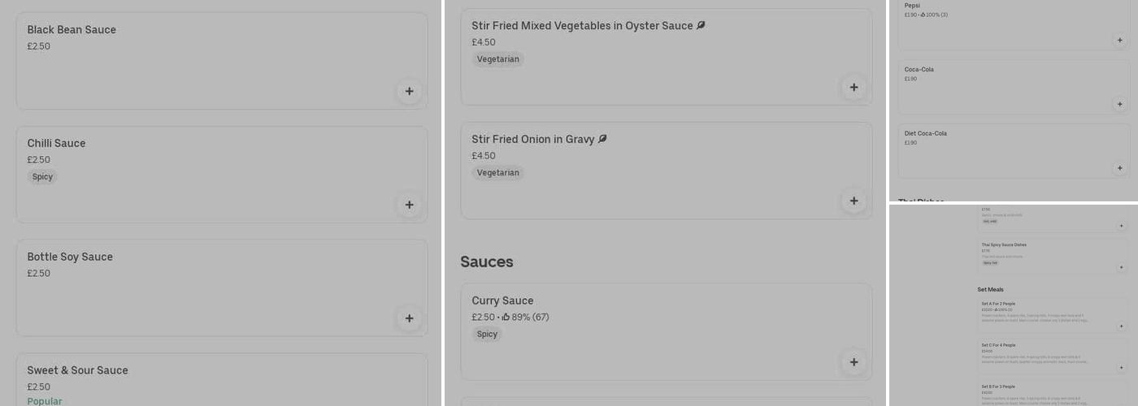Viewport: 1138px width, 406px height.
Task: Add Curry Sauce to the order
Action: pyautogui.click(x=853, y=362)
